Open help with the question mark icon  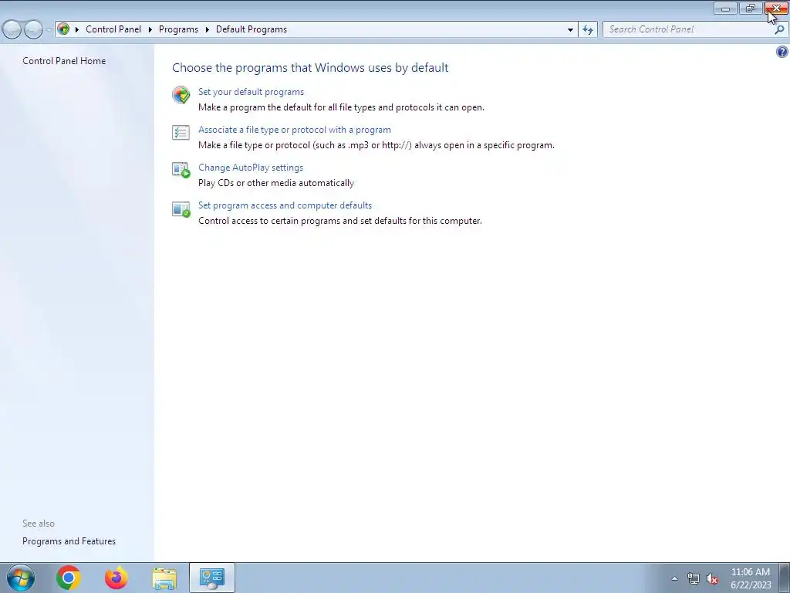coord(782,52)
